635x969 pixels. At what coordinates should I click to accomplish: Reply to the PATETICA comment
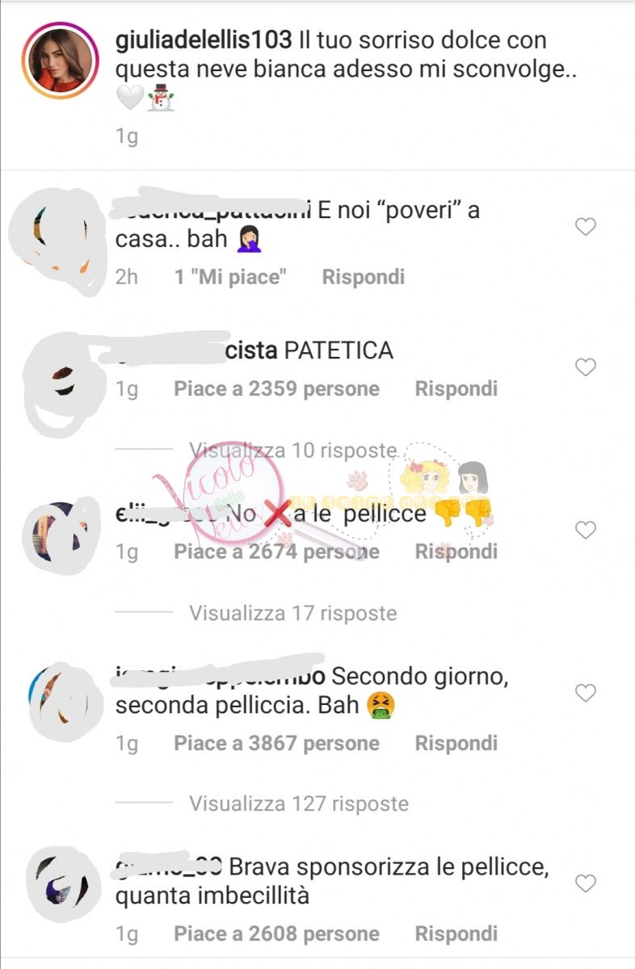[456, 388]
